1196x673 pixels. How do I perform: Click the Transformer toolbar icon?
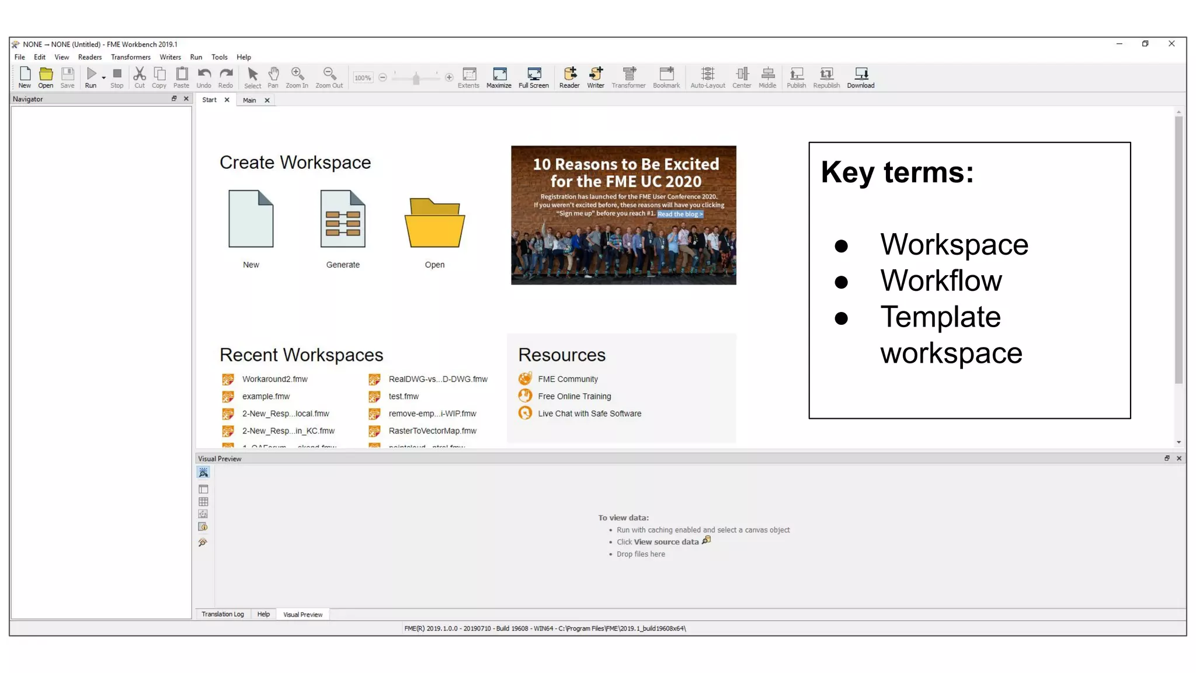point(628,77)
